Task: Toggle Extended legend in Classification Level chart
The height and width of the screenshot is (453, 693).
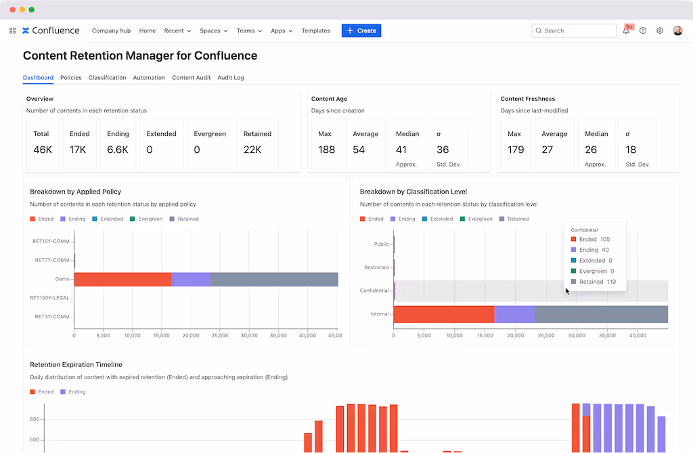Action: click(438, 219)
